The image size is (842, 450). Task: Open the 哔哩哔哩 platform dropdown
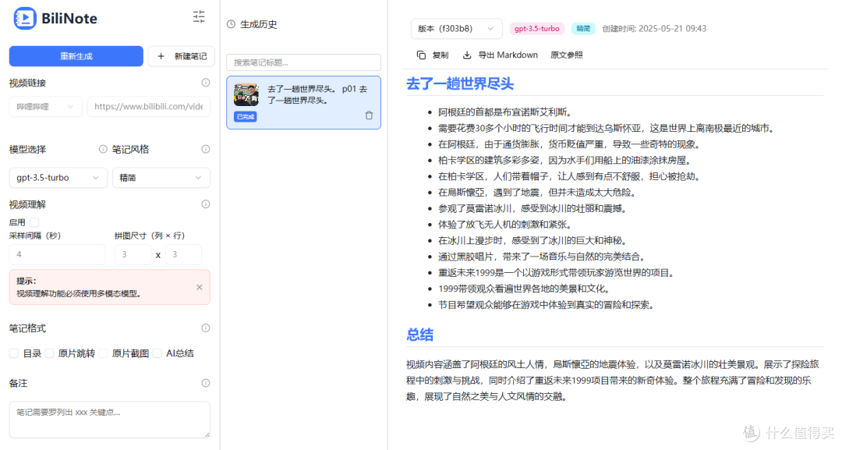(44, 106)
